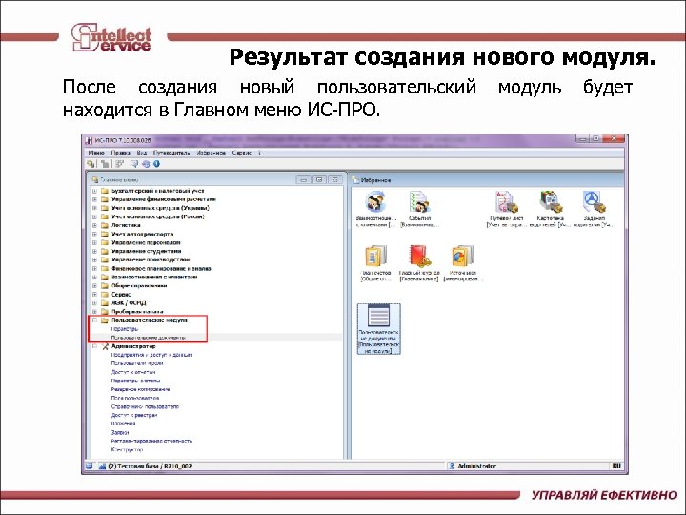This screenshot has width=686, height=515.
Task: Click the folder icon next to Пользовательские модули
Action: click(105, 320)
